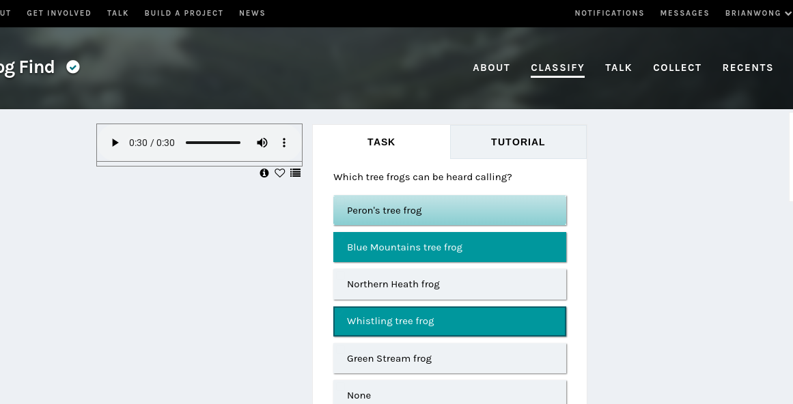The image size is (793, 404).
Task: Select Peron's tree frog answer
Action: (x=449, y=210)
